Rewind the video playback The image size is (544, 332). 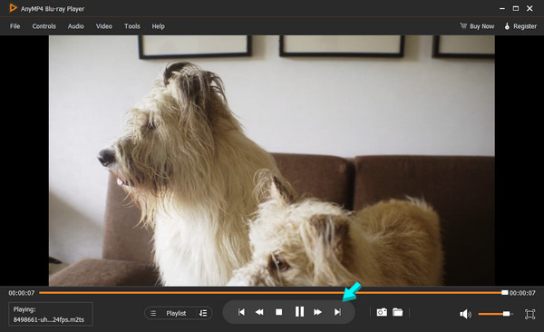click(259, 312)
